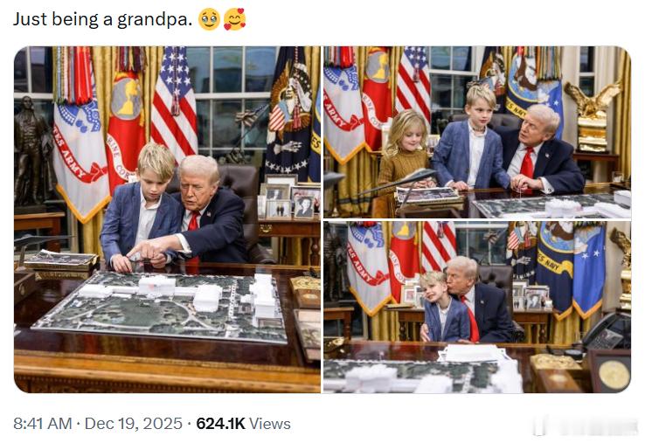Open the large left photo with the model
645x443 pixels.
coord(167,219)
